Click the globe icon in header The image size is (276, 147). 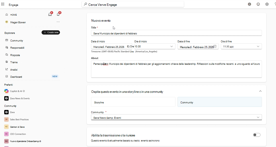tap(249, 4)
